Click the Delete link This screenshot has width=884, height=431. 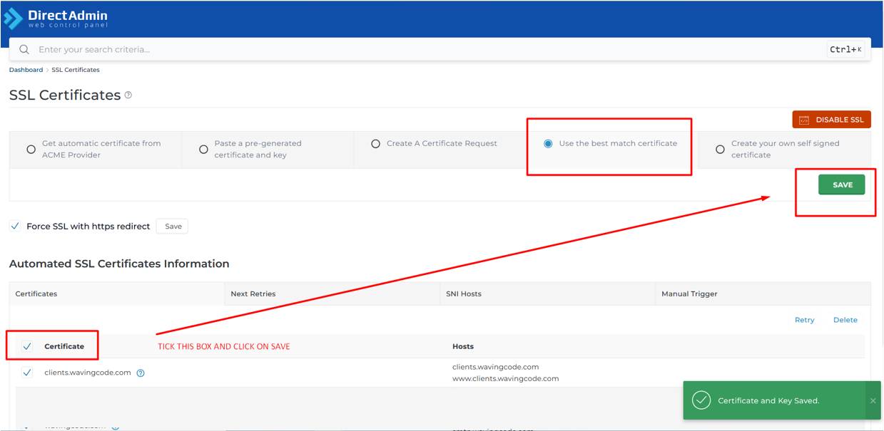click(845, 320)
